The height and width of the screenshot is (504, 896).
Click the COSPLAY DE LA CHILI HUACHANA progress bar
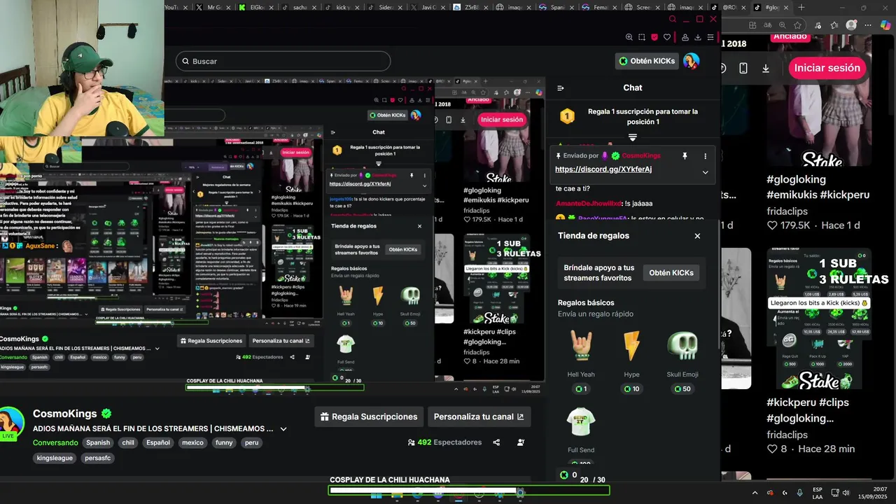point(469,491)
